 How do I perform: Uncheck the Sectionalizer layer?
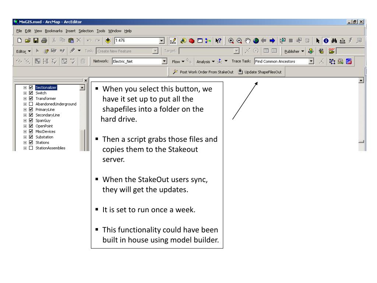[31, 87]
